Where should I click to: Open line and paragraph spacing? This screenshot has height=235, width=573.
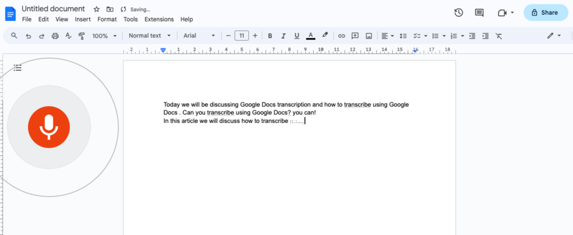click(x=403, y=36)
